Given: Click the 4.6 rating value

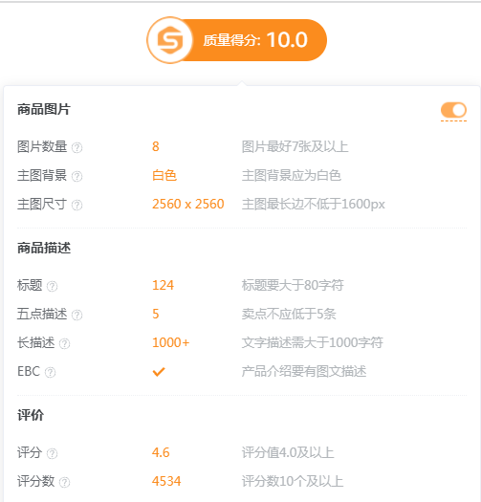Looking at the screenshot, I should pos(161,452).
